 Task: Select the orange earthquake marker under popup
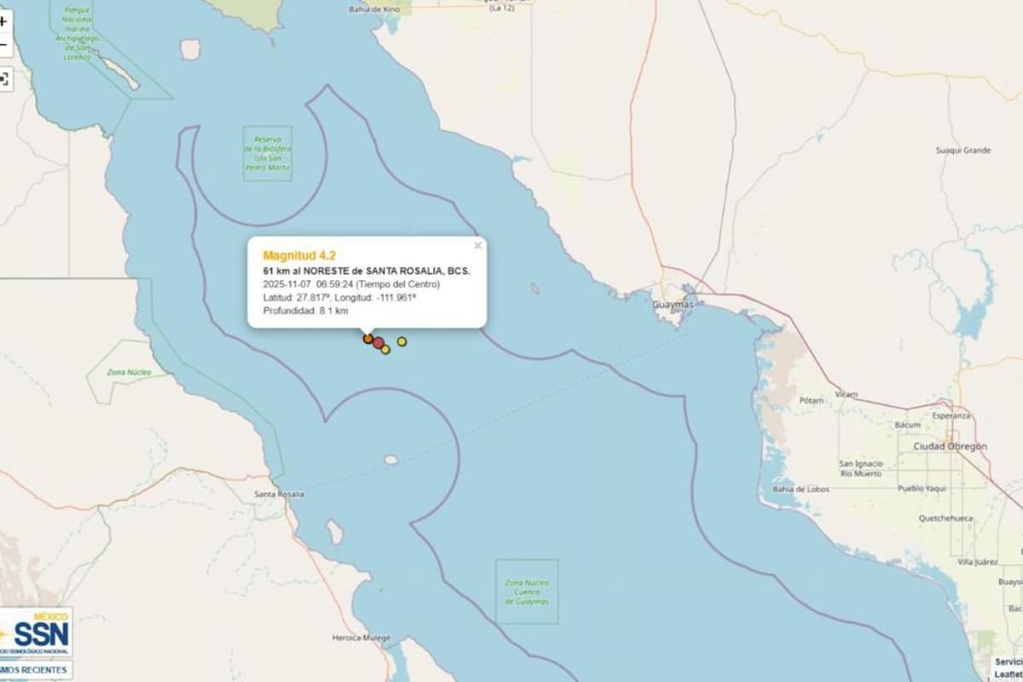pyautogui.click(x=368, y=338)
